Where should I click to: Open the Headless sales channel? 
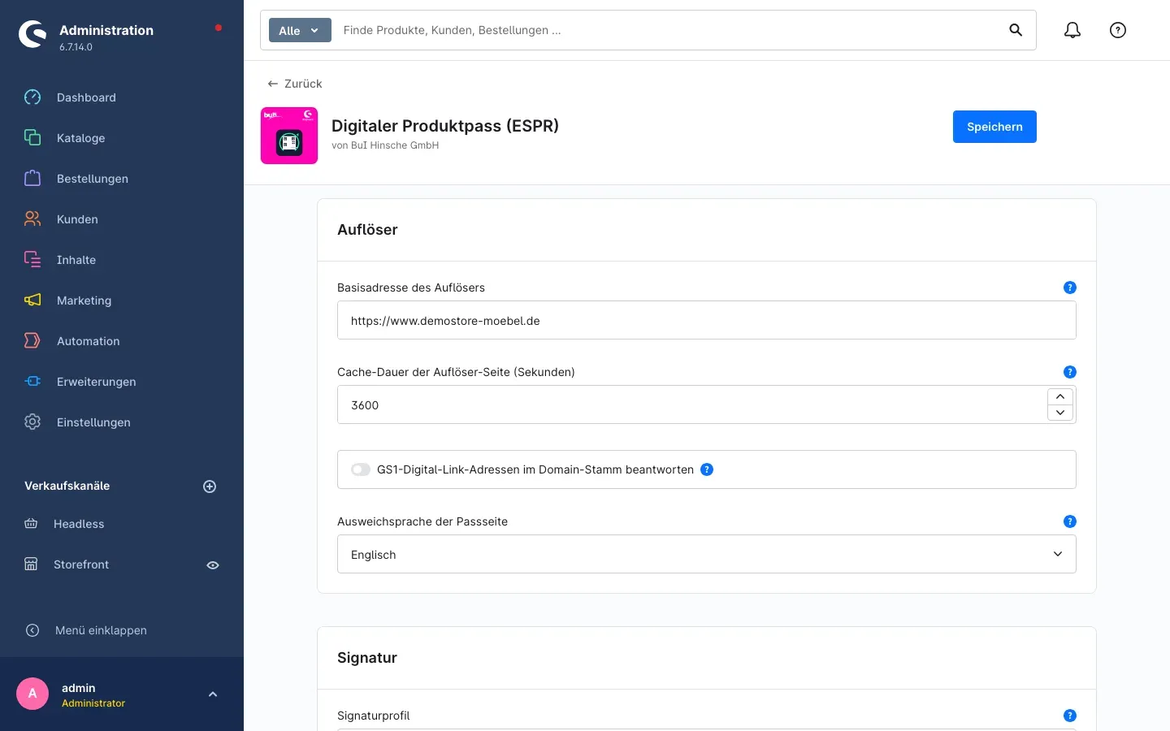click(79, 524)
